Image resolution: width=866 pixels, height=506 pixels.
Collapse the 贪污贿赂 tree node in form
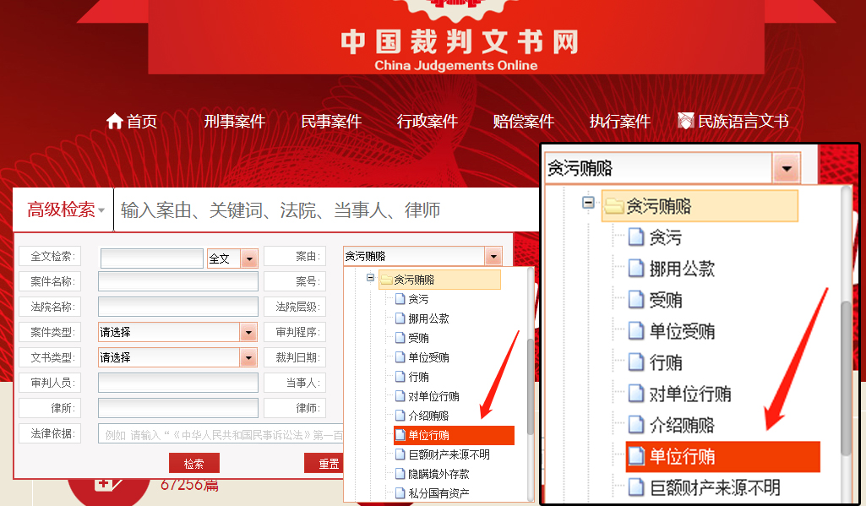click(371, 277)
